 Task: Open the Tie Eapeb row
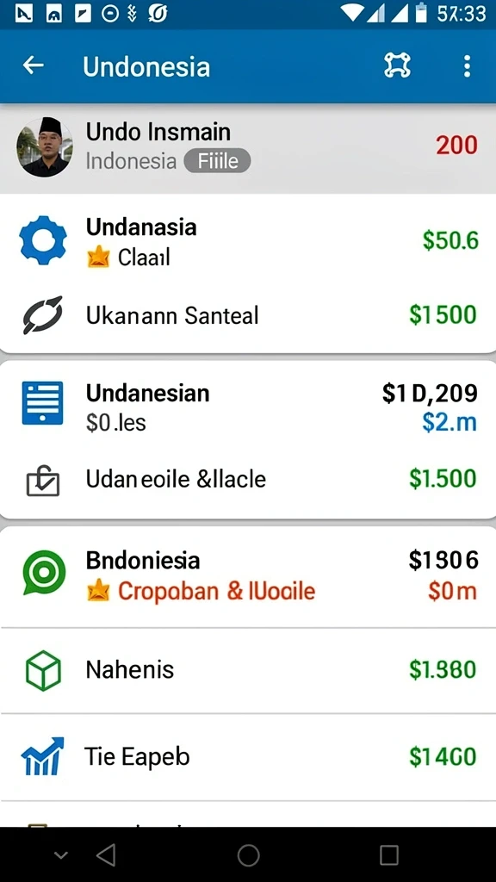click(248, 756)
